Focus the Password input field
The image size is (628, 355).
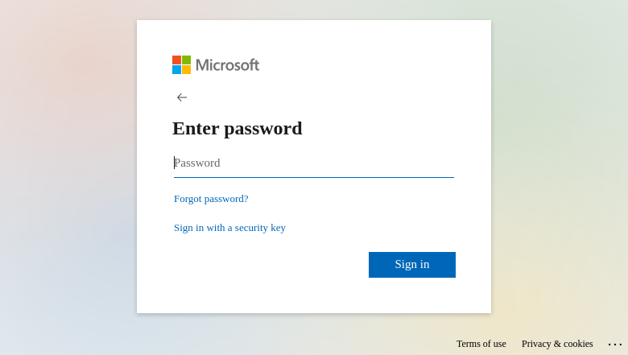coord(314,163)
